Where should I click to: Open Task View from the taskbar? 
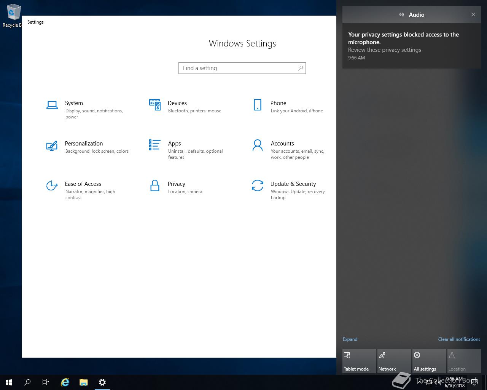click(46, 382)
